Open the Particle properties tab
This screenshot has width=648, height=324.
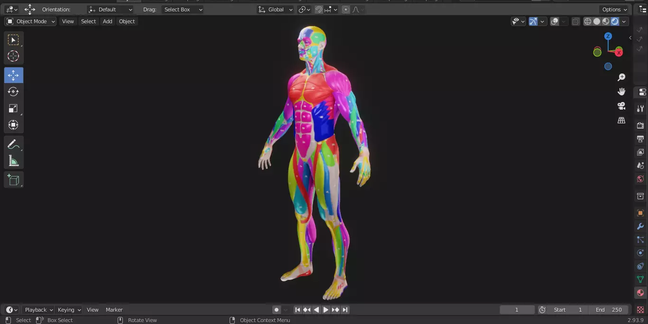tap(640, 240)
